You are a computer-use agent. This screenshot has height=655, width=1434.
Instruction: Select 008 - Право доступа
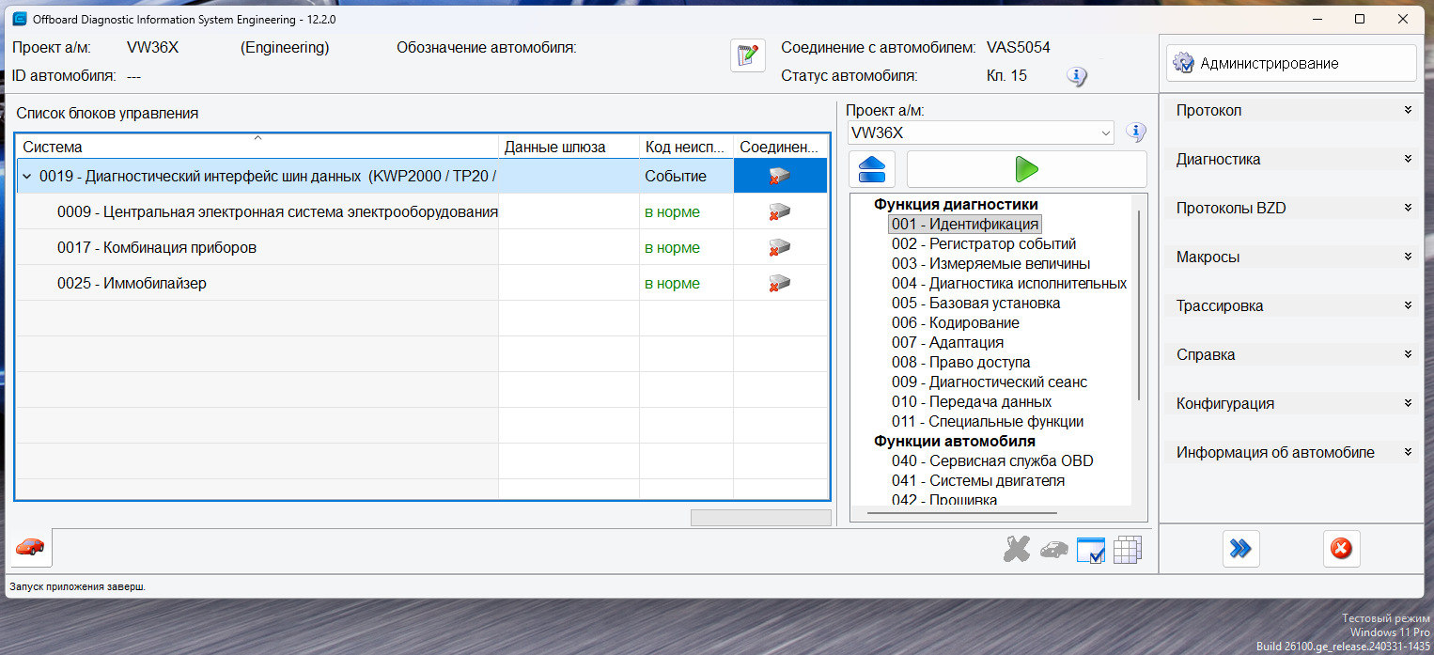(961, 362)
